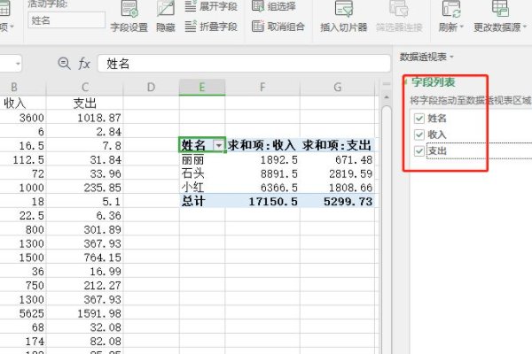Open Filter Connections (筛选器连接)
Screen dimensions: 532x354
399,17
